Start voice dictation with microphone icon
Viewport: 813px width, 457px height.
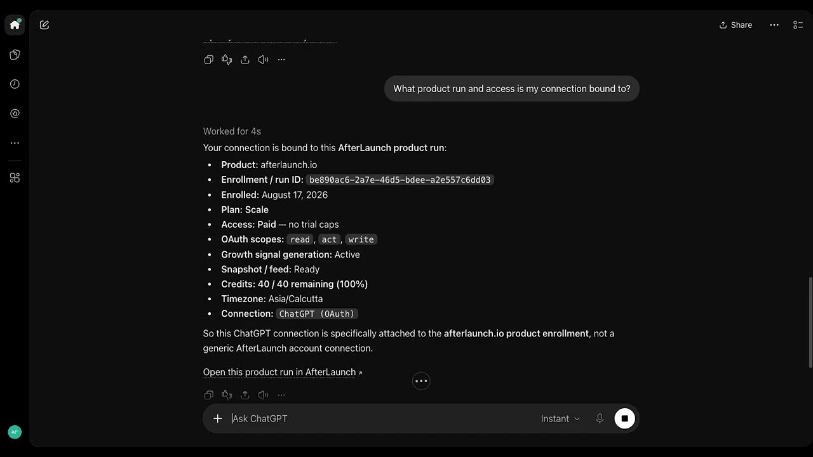pyautogui.click(x=600, y=419)
